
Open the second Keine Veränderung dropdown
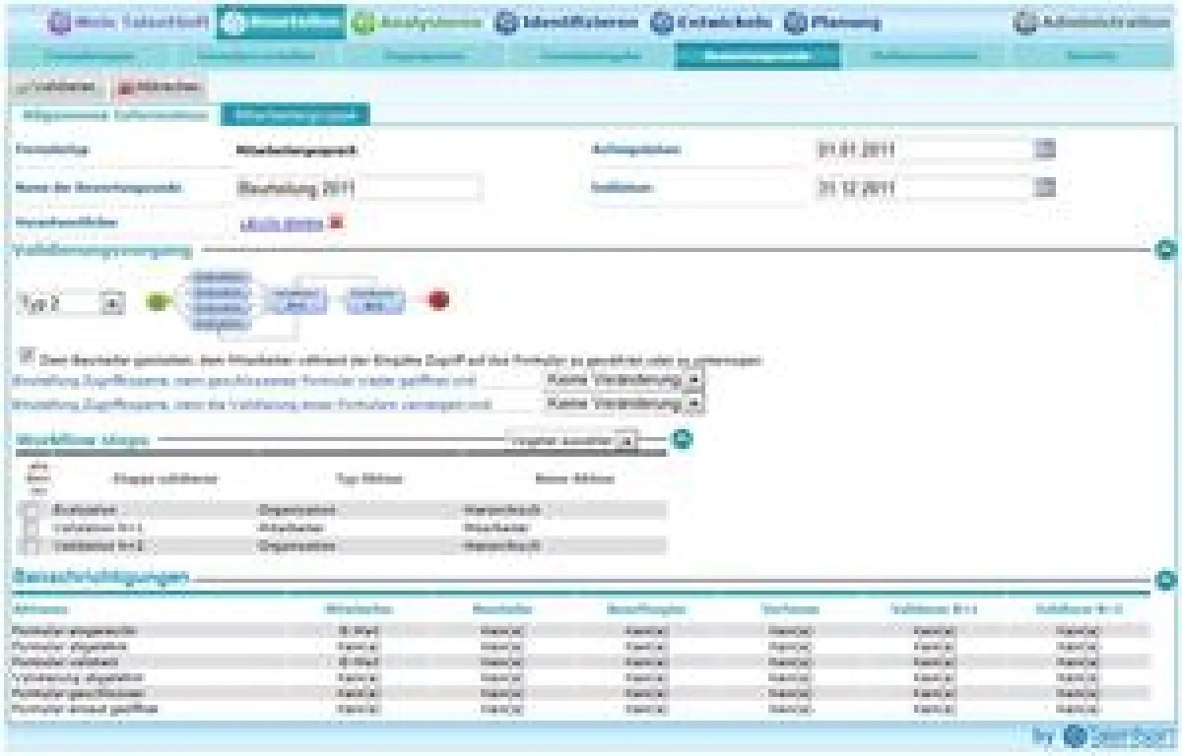[x=694, y=403]
